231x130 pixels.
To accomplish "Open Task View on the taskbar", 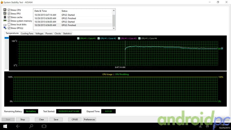I will [44, 126].
